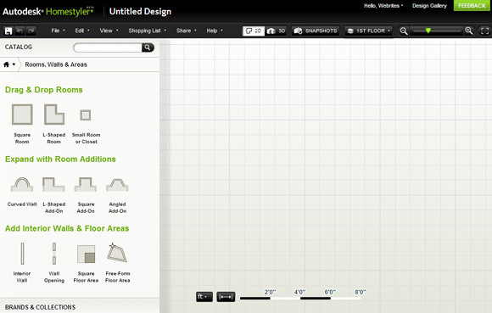
Task: Click the catalog search magnifier button
Action: [x=148, y=48]
